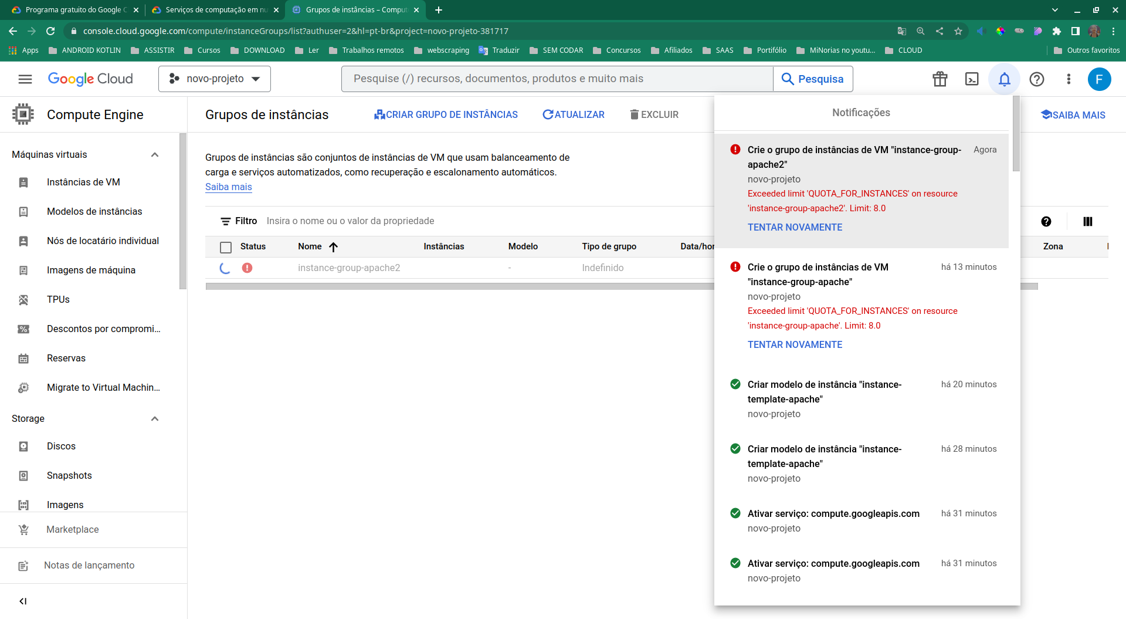Click ATUALIZAR to refresh the list

pos(574,114)
